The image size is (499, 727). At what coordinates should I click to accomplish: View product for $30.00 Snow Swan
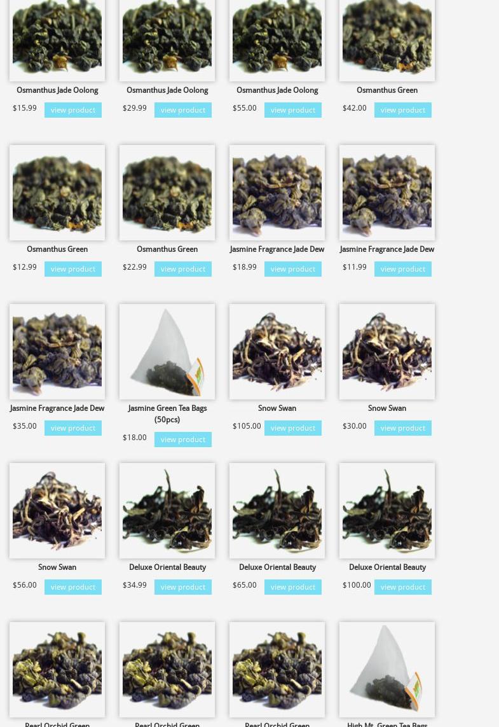[402, 428]
